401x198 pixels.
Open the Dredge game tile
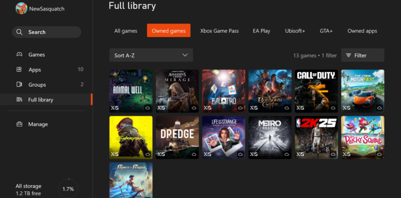tap(177, 138)
